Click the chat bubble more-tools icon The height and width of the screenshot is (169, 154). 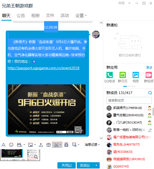[x=74, y=145]
